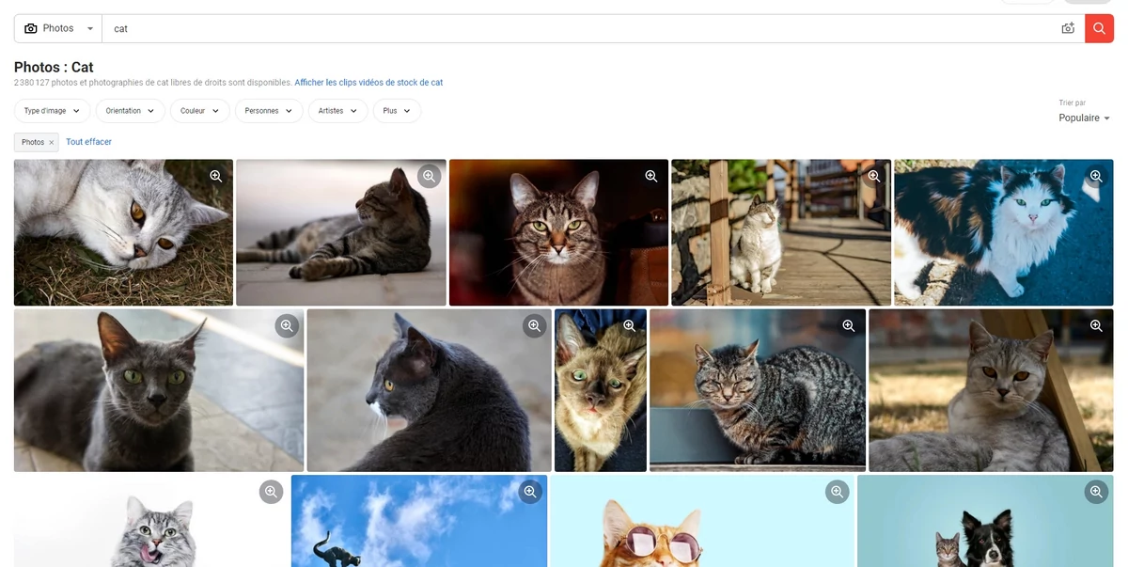Zoom the orange cat wearing sunglasses
The width and height of the screenshot is (1128, 567).
click(x=837, y=492)
